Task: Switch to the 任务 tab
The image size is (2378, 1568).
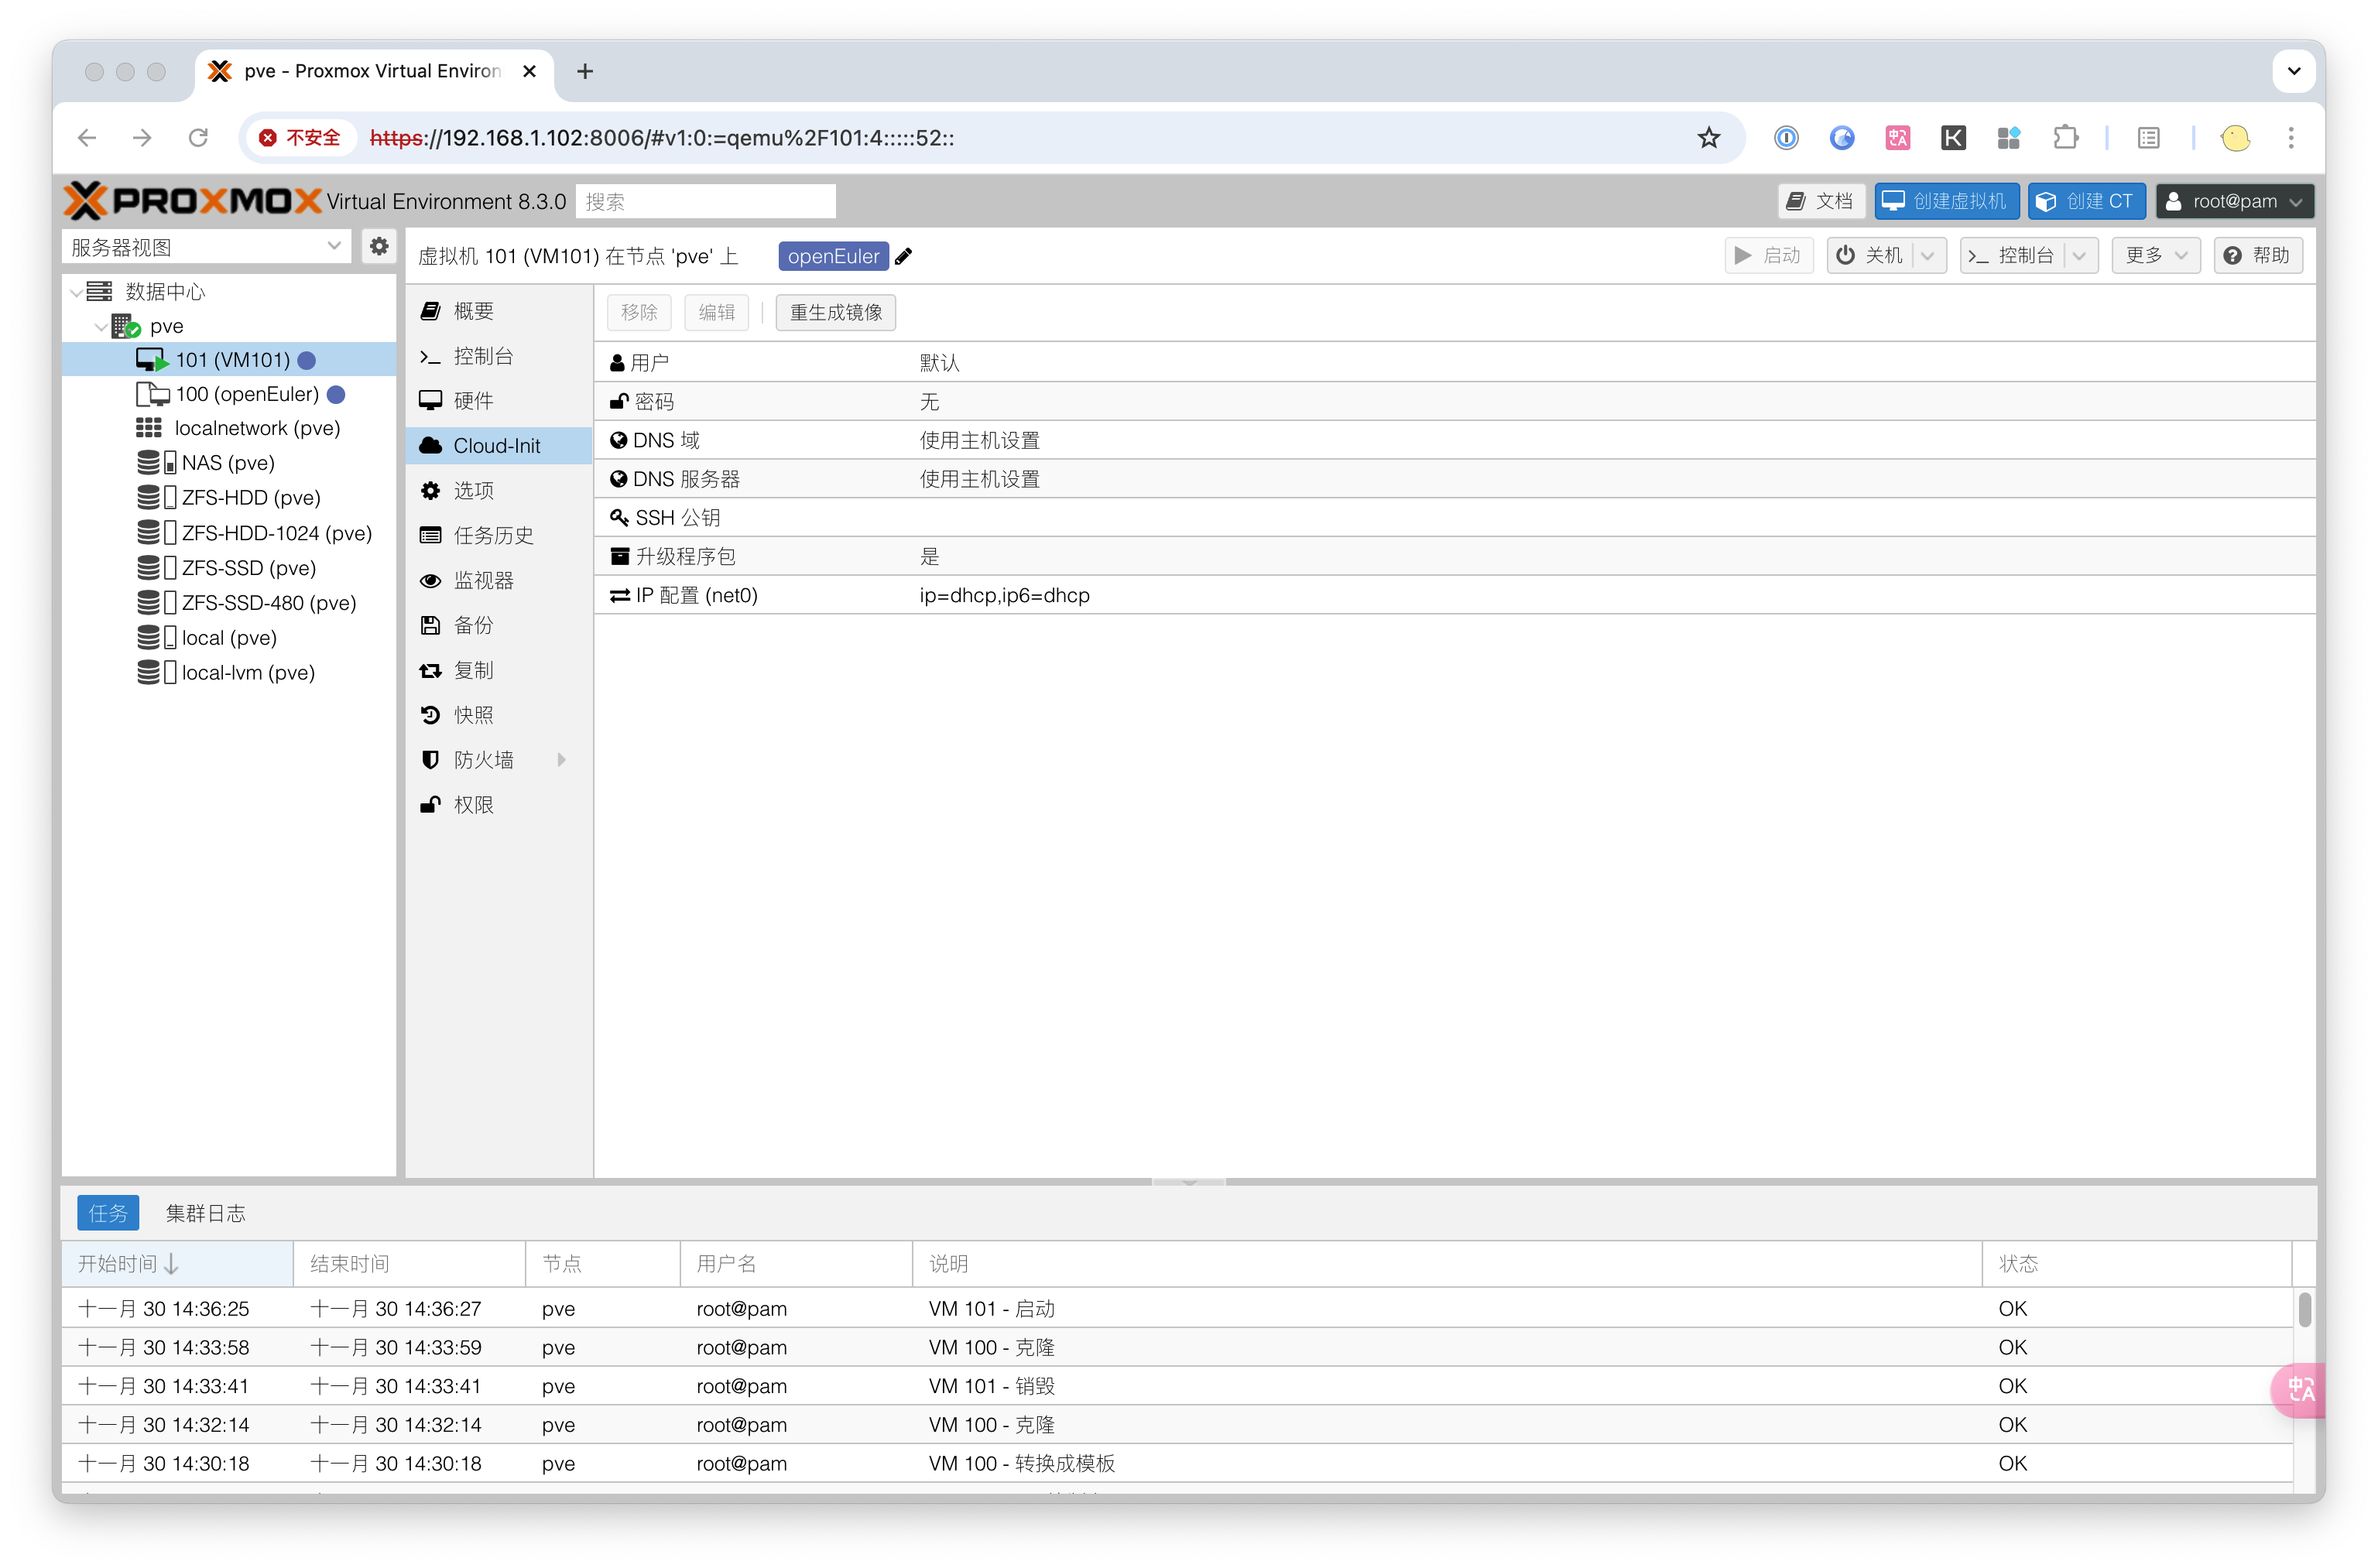Action: click(x=108, y=1213)
